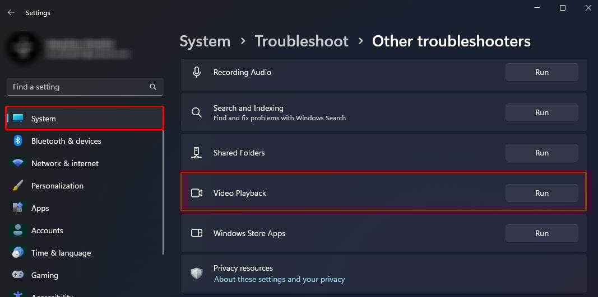Run the Video Playback troubleshooter
Image resolution: width=598 pixels, height=297 pixels.
coord(541,193)
